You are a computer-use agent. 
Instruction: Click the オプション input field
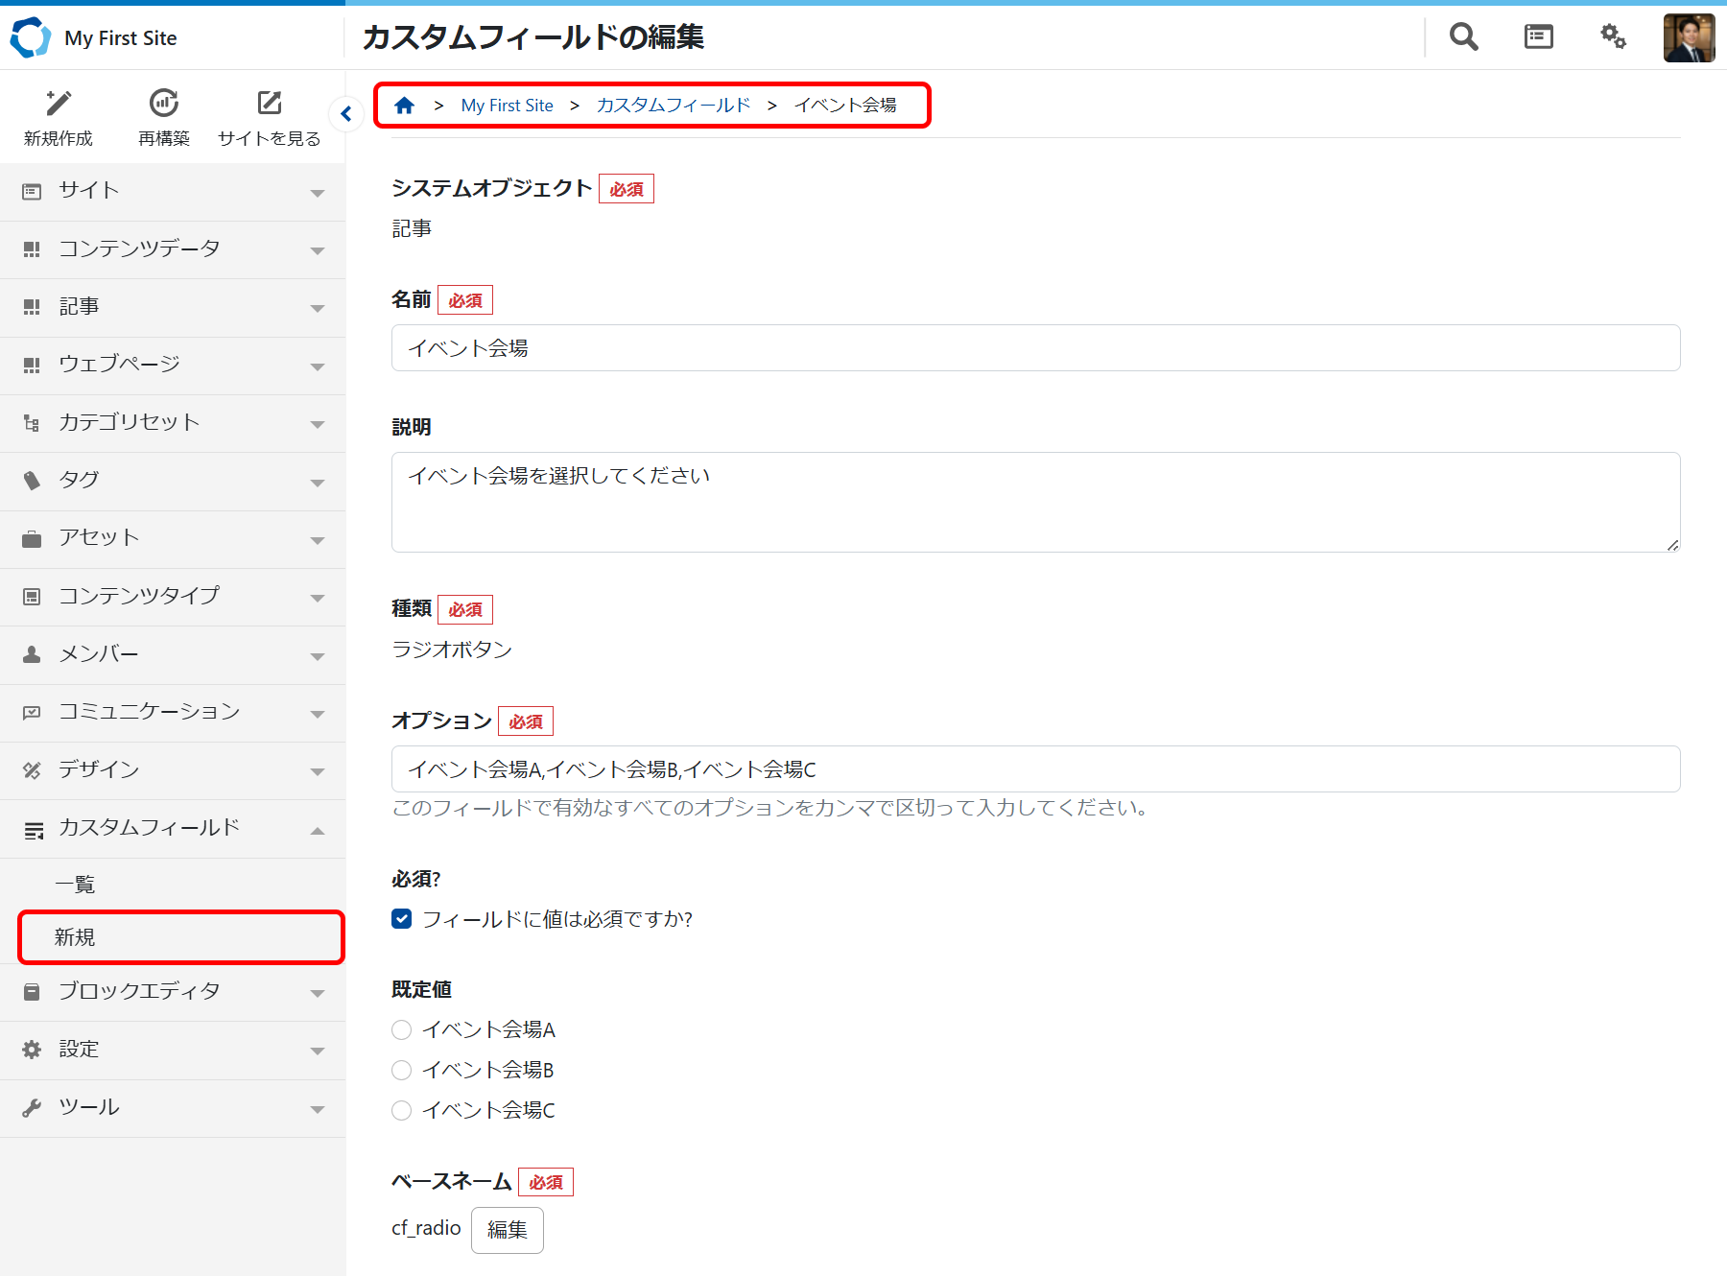pos(1034,769)
